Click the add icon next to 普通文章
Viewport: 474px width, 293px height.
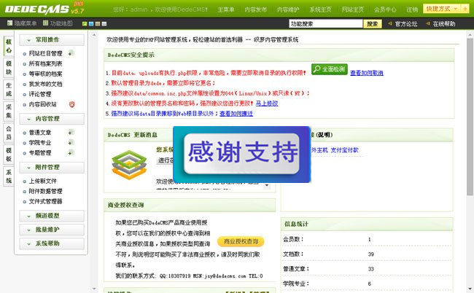(x=71, y=133)
